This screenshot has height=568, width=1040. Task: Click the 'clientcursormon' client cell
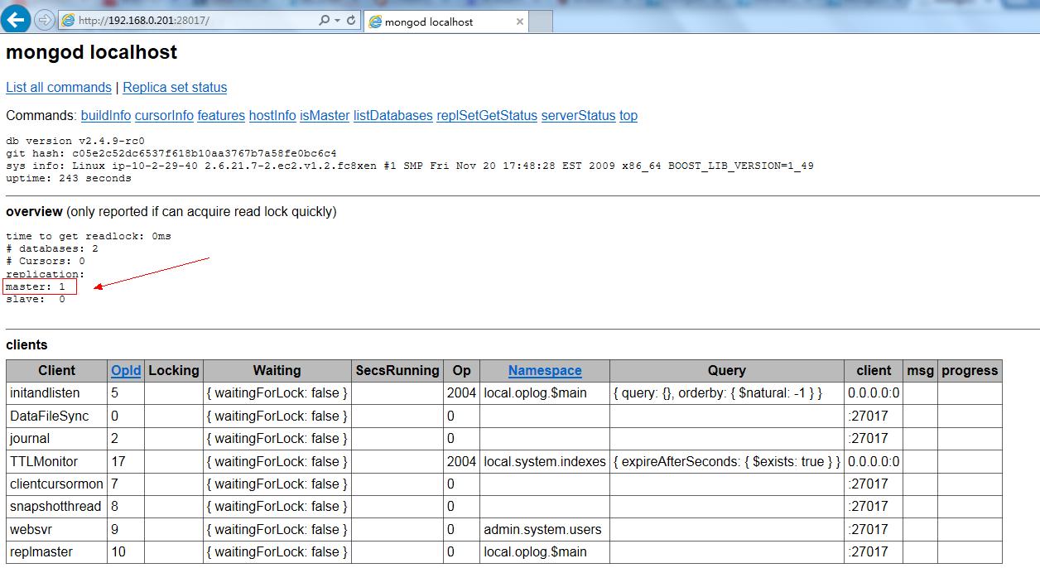(x=56, y=484)
